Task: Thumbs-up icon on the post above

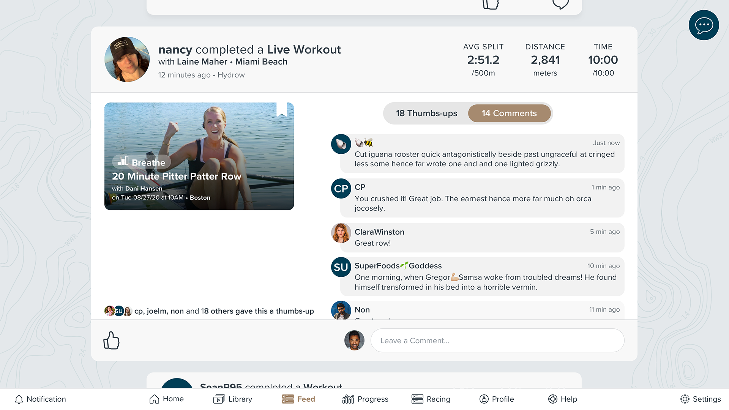Action: (x=490, y=5)
